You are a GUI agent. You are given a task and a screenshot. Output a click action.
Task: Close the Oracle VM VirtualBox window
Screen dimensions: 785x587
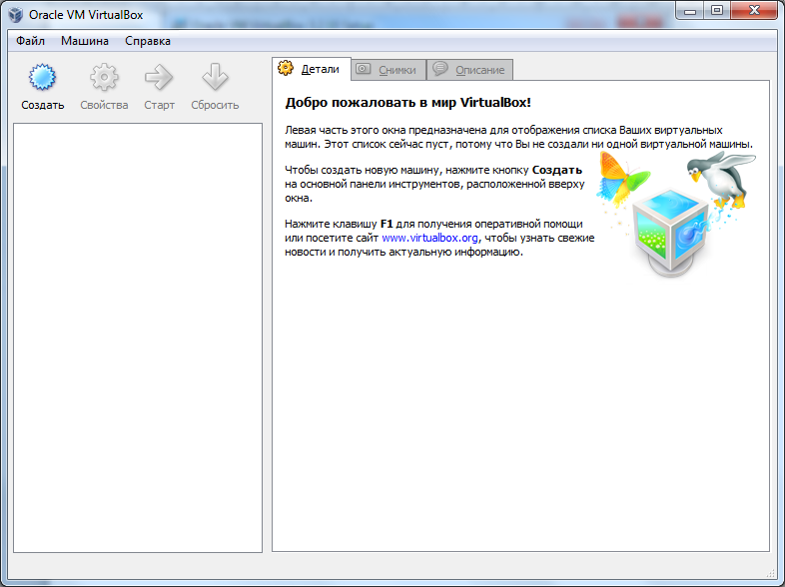pos(754,11)
